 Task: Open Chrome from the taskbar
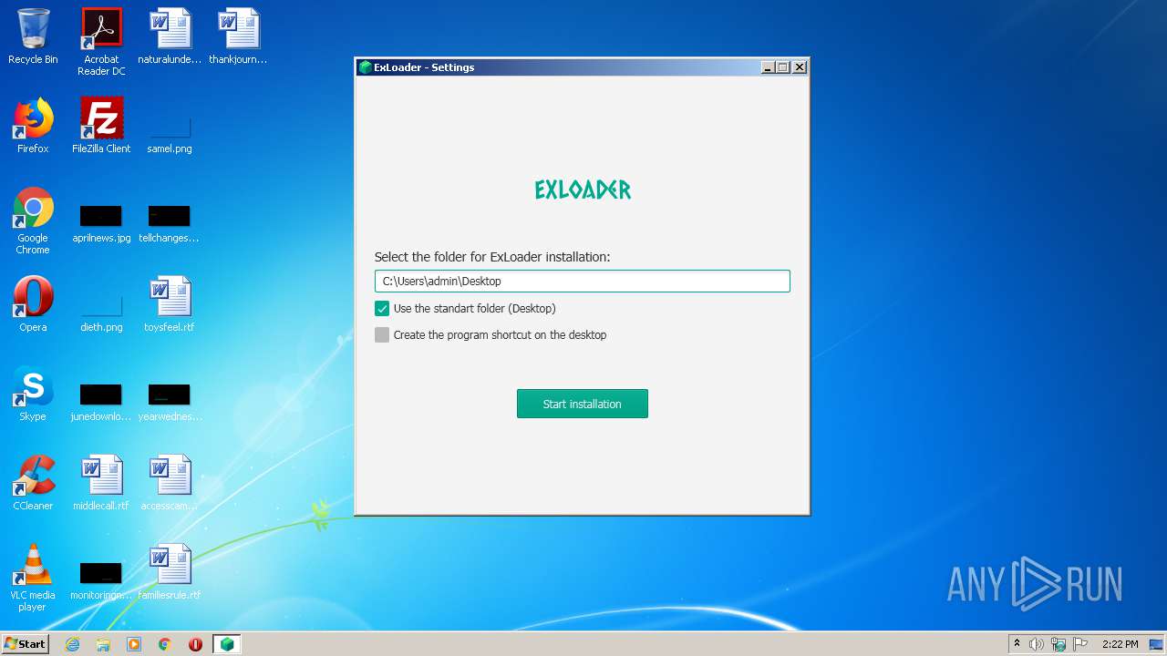coord(165,644)
